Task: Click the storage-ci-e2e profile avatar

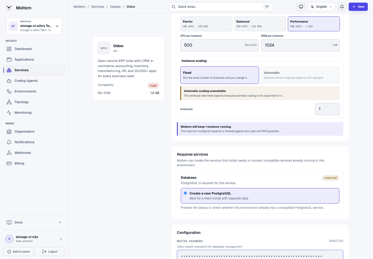Action: click(x=9, y=239)
